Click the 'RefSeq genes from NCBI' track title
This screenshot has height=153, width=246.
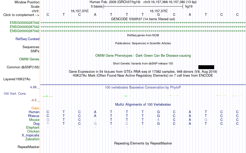143,35
